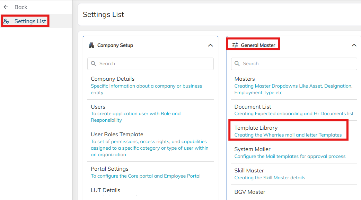
Task: Go Back using the sidebar link
Action: 21,7
